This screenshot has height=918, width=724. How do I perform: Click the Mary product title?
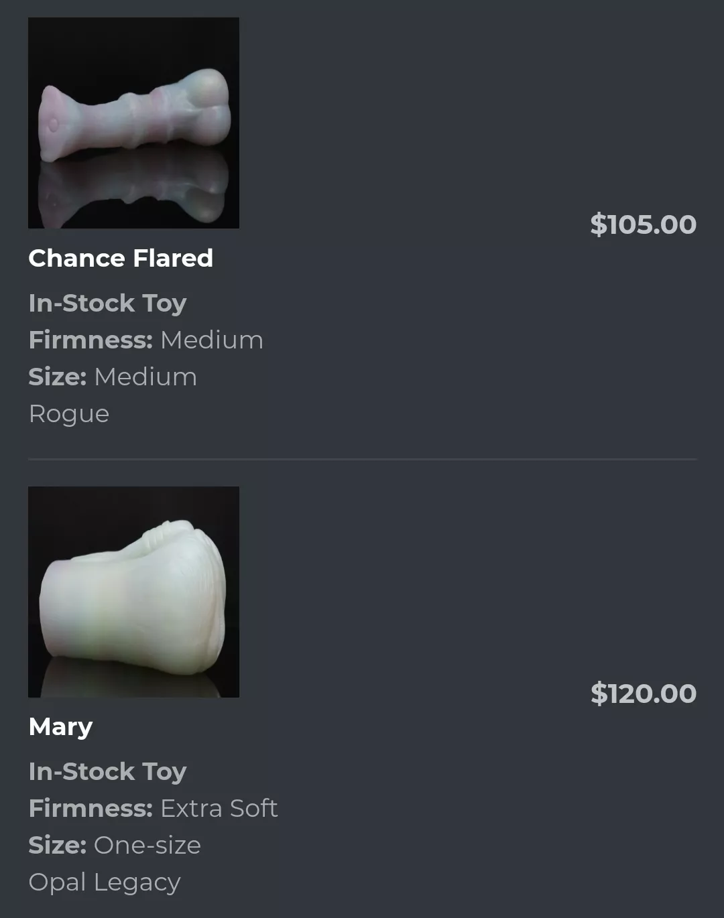pos(60,726)
